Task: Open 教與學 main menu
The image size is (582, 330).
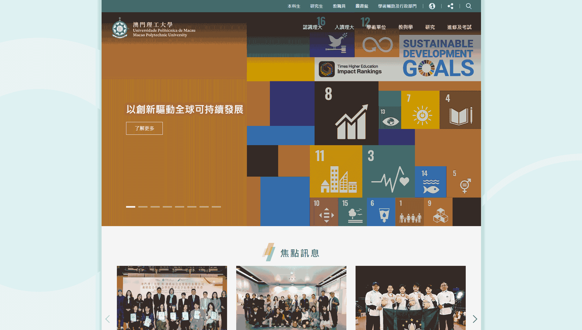Action: 405,27
